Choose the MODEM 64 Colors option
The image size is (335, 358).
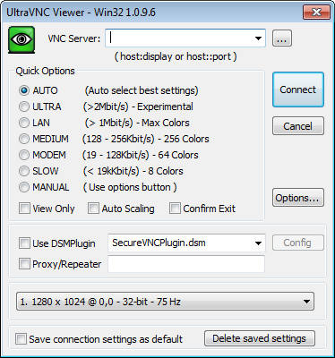[24, 155]
